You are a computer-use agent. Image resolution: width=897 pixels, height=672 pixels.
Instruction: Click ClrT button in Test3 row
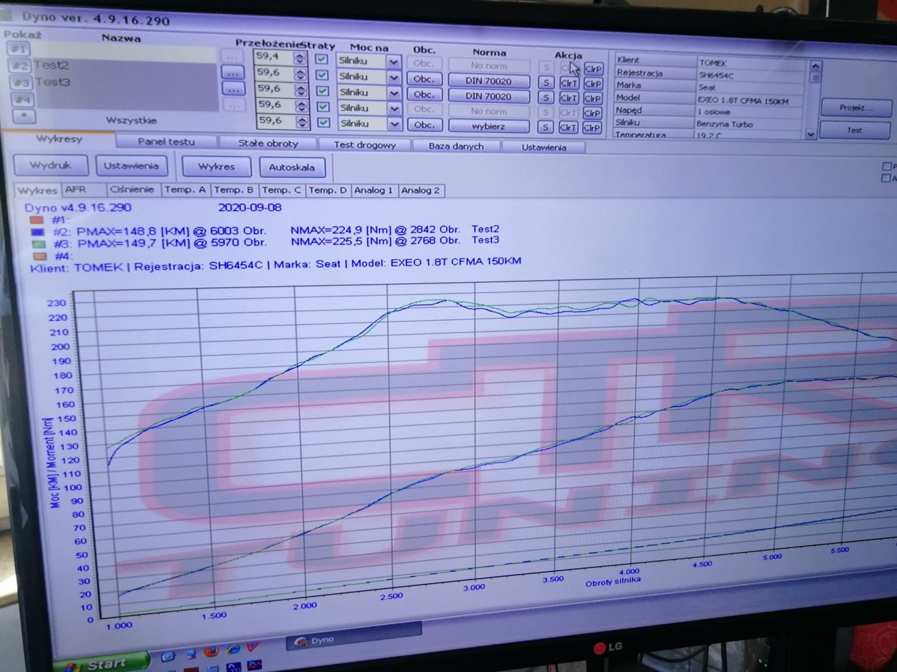[x=568, y=98]
